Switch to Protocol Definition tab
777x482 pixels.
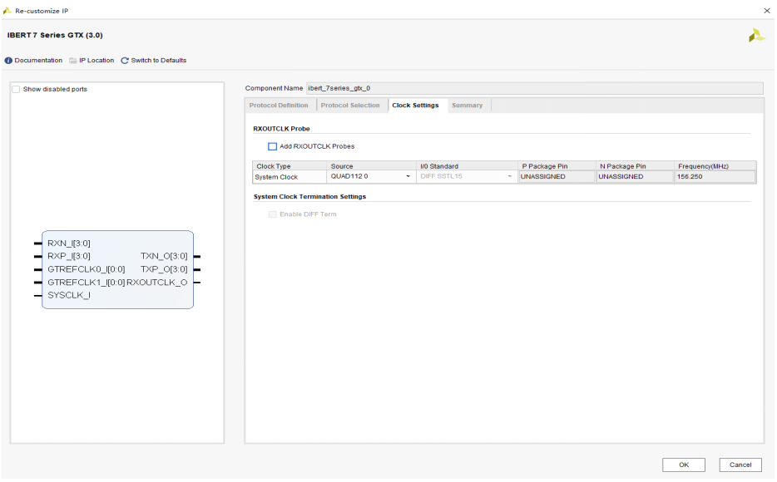pos(279,106)
